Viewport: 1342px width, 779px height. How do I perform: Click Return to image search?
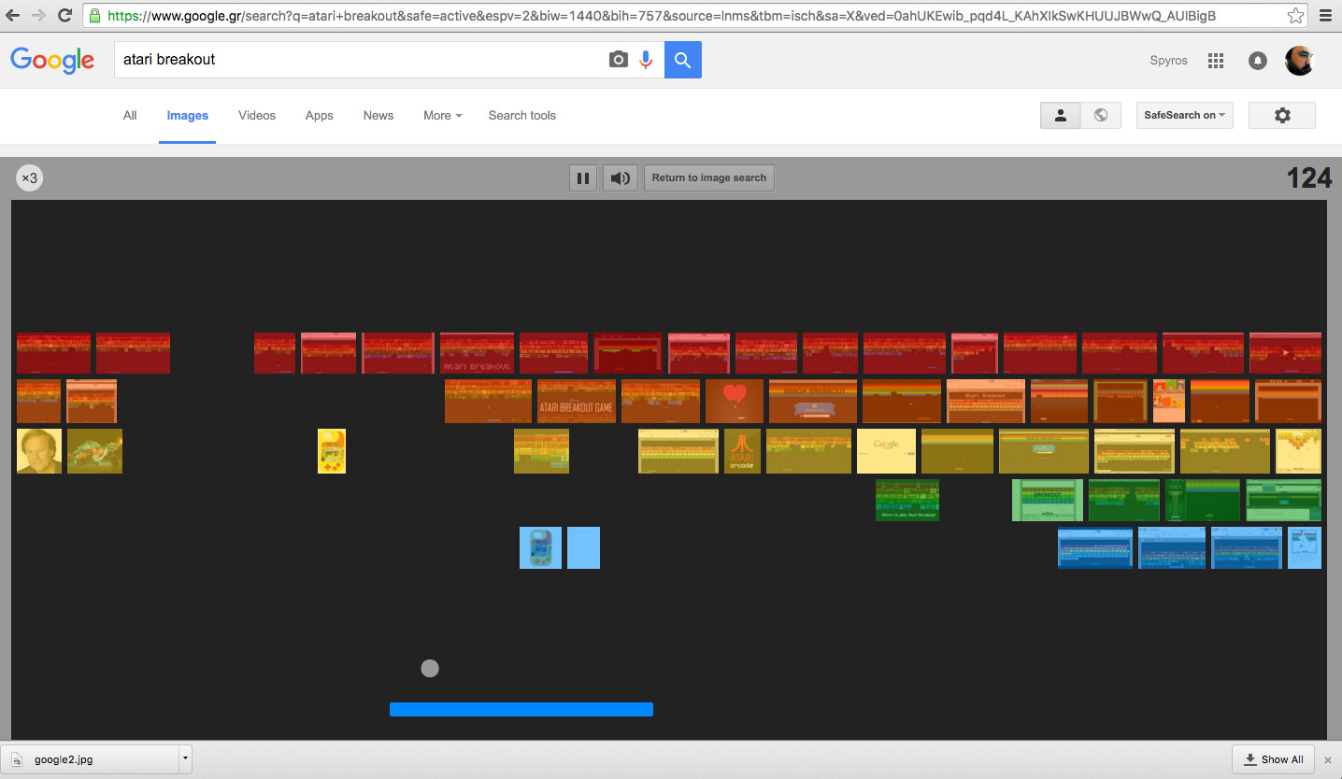[x=709, y=177]
